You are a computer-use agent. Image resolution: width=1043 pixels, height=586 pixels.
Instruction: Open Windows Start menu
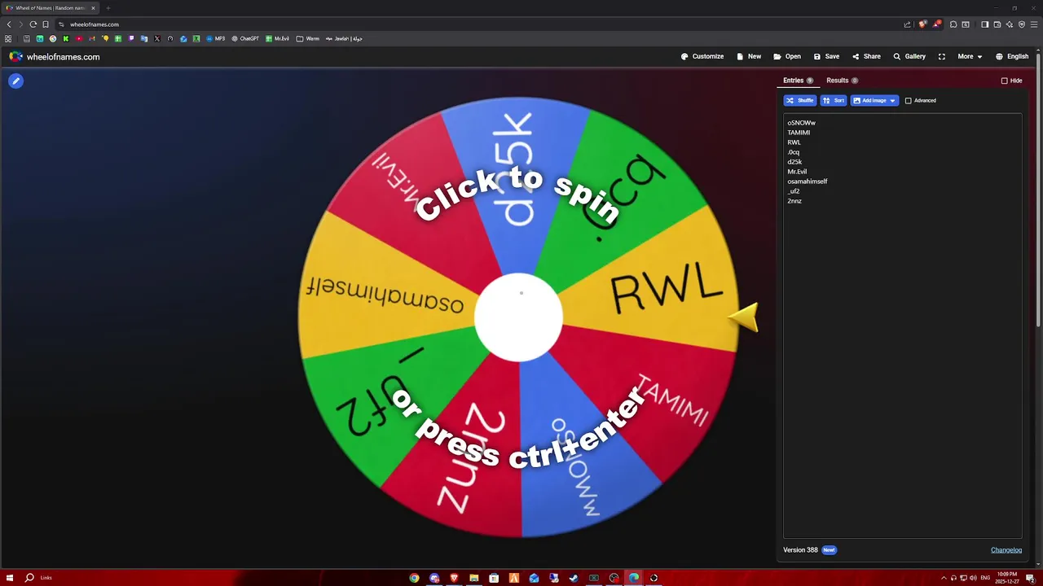coord(9,578)
